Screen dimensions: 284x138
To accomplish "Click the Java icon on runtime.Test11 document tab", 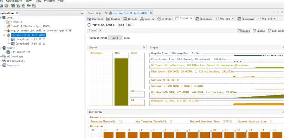I will click(x=110, y=13).
